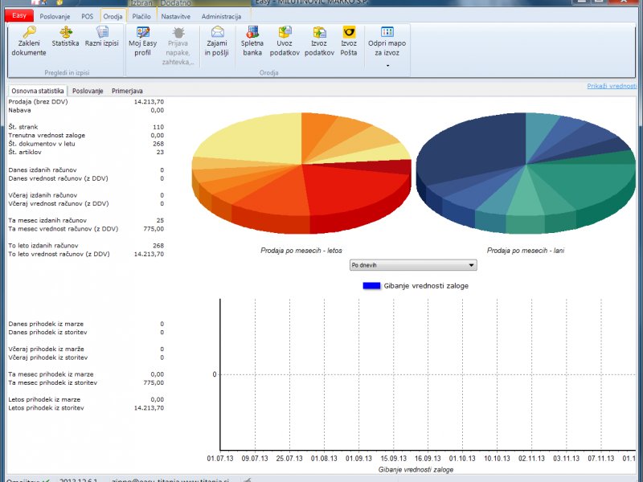This screenshot has height=482, width=643.
Task: Open Moj Easy profil
Action: point(144,33)
